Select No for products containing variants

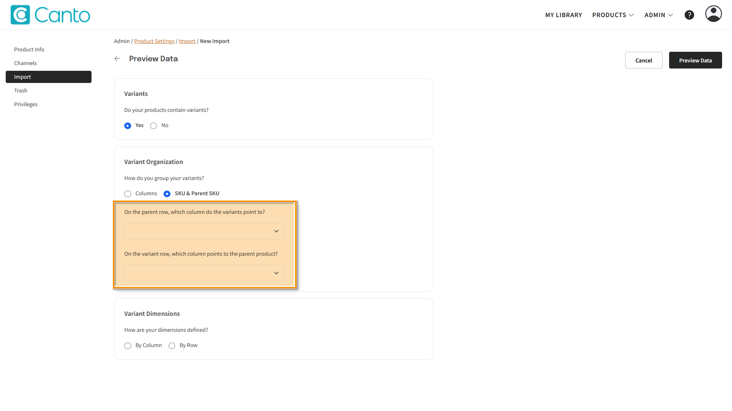153,126
